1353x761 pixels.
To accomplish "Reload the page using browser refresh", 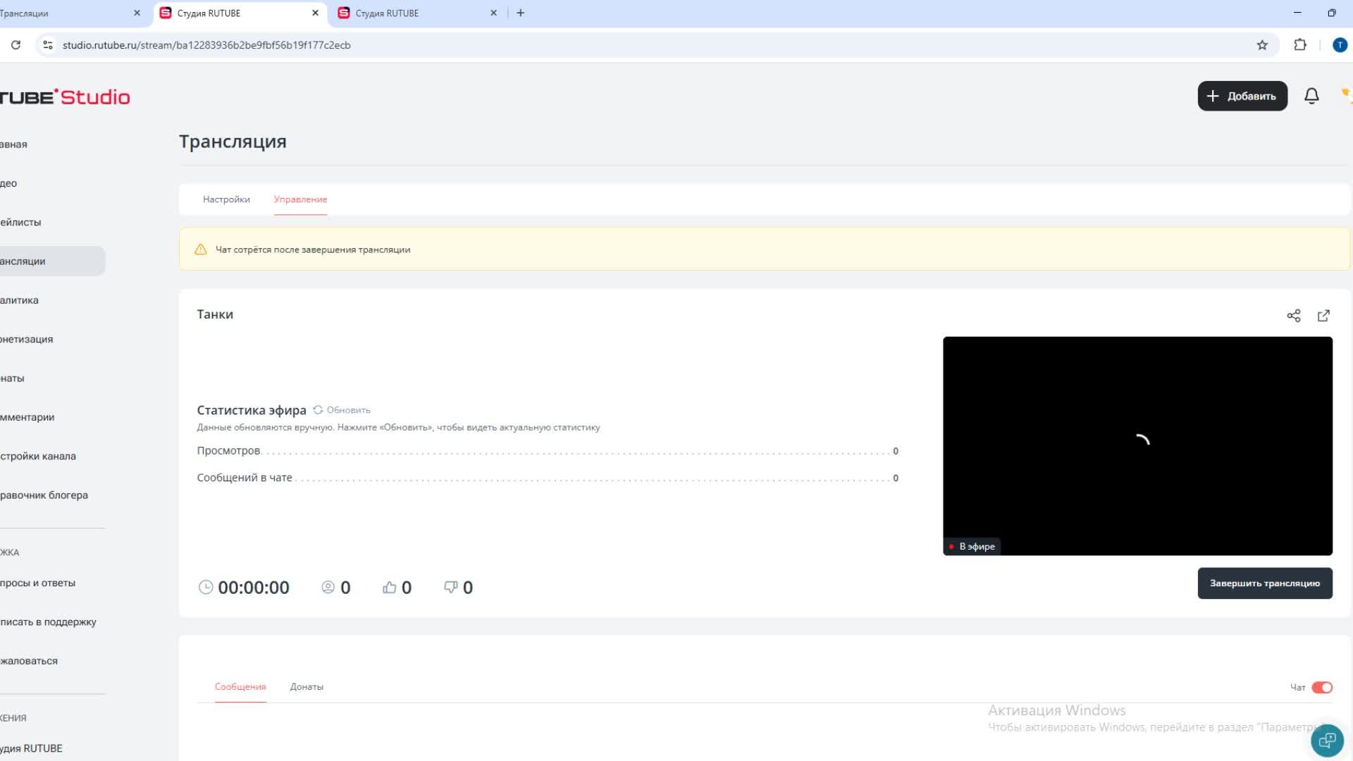I will click(x=16, y=45).
